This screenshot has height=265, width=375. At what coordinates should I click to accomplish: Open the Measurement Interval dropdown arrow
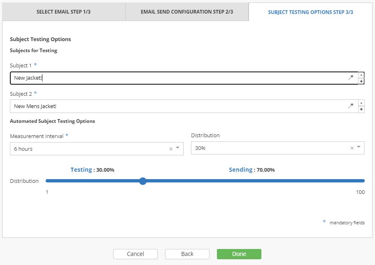click(177, 148)
